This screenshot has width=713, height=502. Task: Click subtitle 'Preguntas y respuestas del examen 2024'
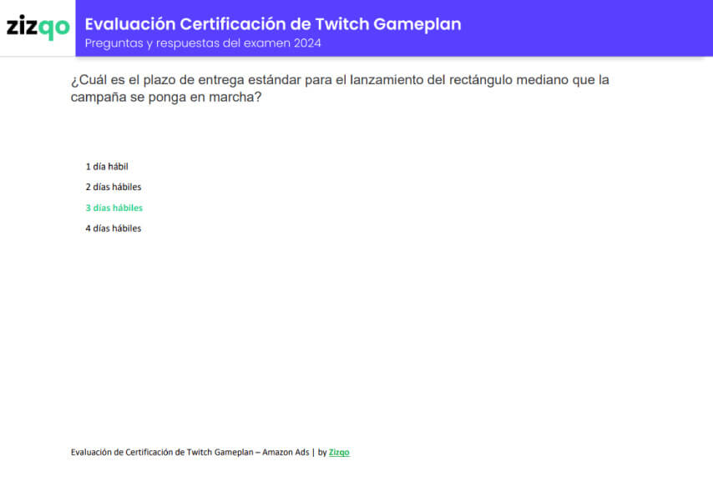(x=203, y=43)
